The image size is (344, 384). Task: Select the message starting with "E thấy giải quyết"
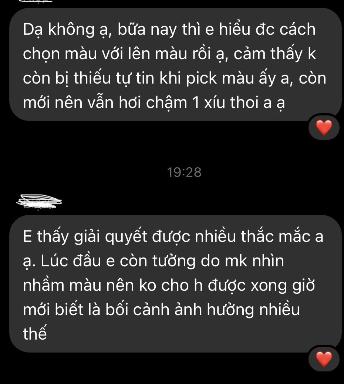coord(175,284)
